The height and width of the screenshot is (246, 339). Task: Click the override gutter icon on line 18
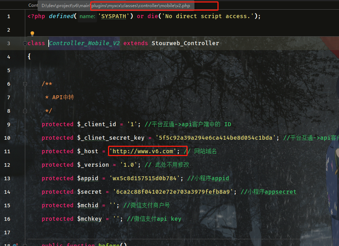(15, 245)
